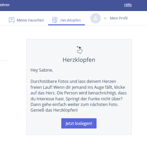
Task: Open the Hilfe link
Action: click(128, 5)
